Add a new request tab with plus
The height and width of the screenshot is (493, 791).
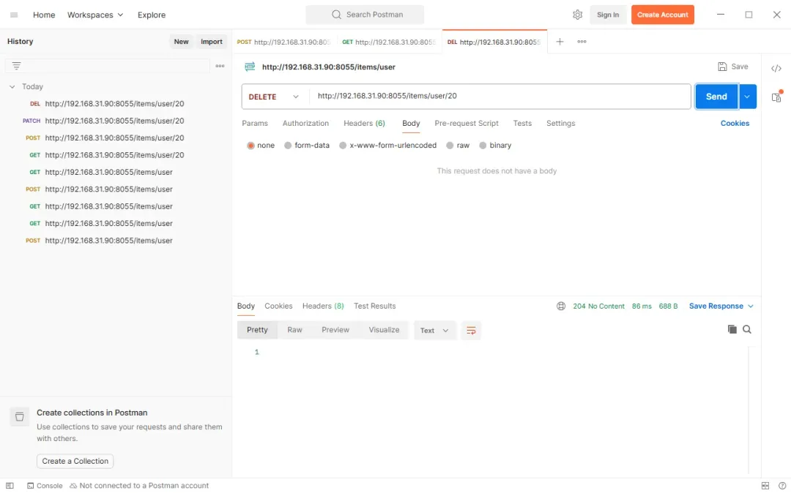pos(560,42)
